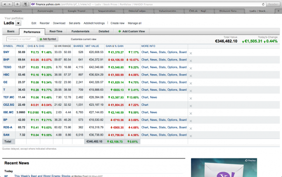Focus the Company or symbol input field
Image resolution: width=282 pixels, height=177 pixels.
(21, 39)
